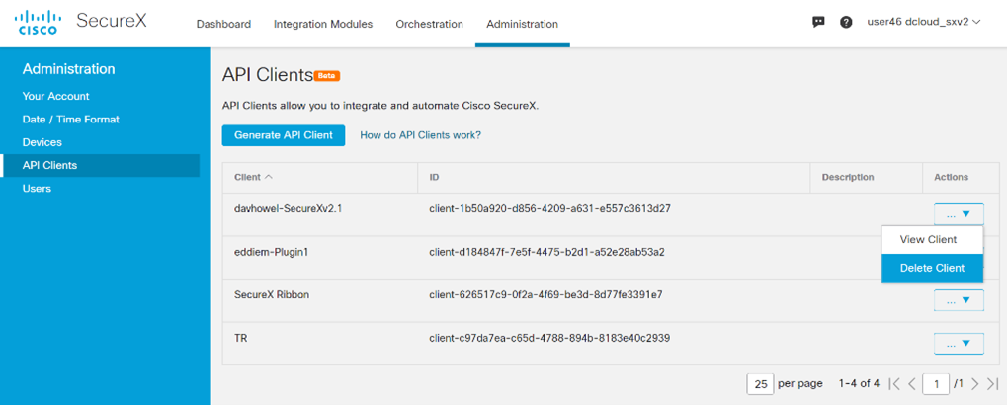Open How do API Clients work link
Viewport: 1007px width, 405px height.
pyautogui.click(x=421, y=135)
